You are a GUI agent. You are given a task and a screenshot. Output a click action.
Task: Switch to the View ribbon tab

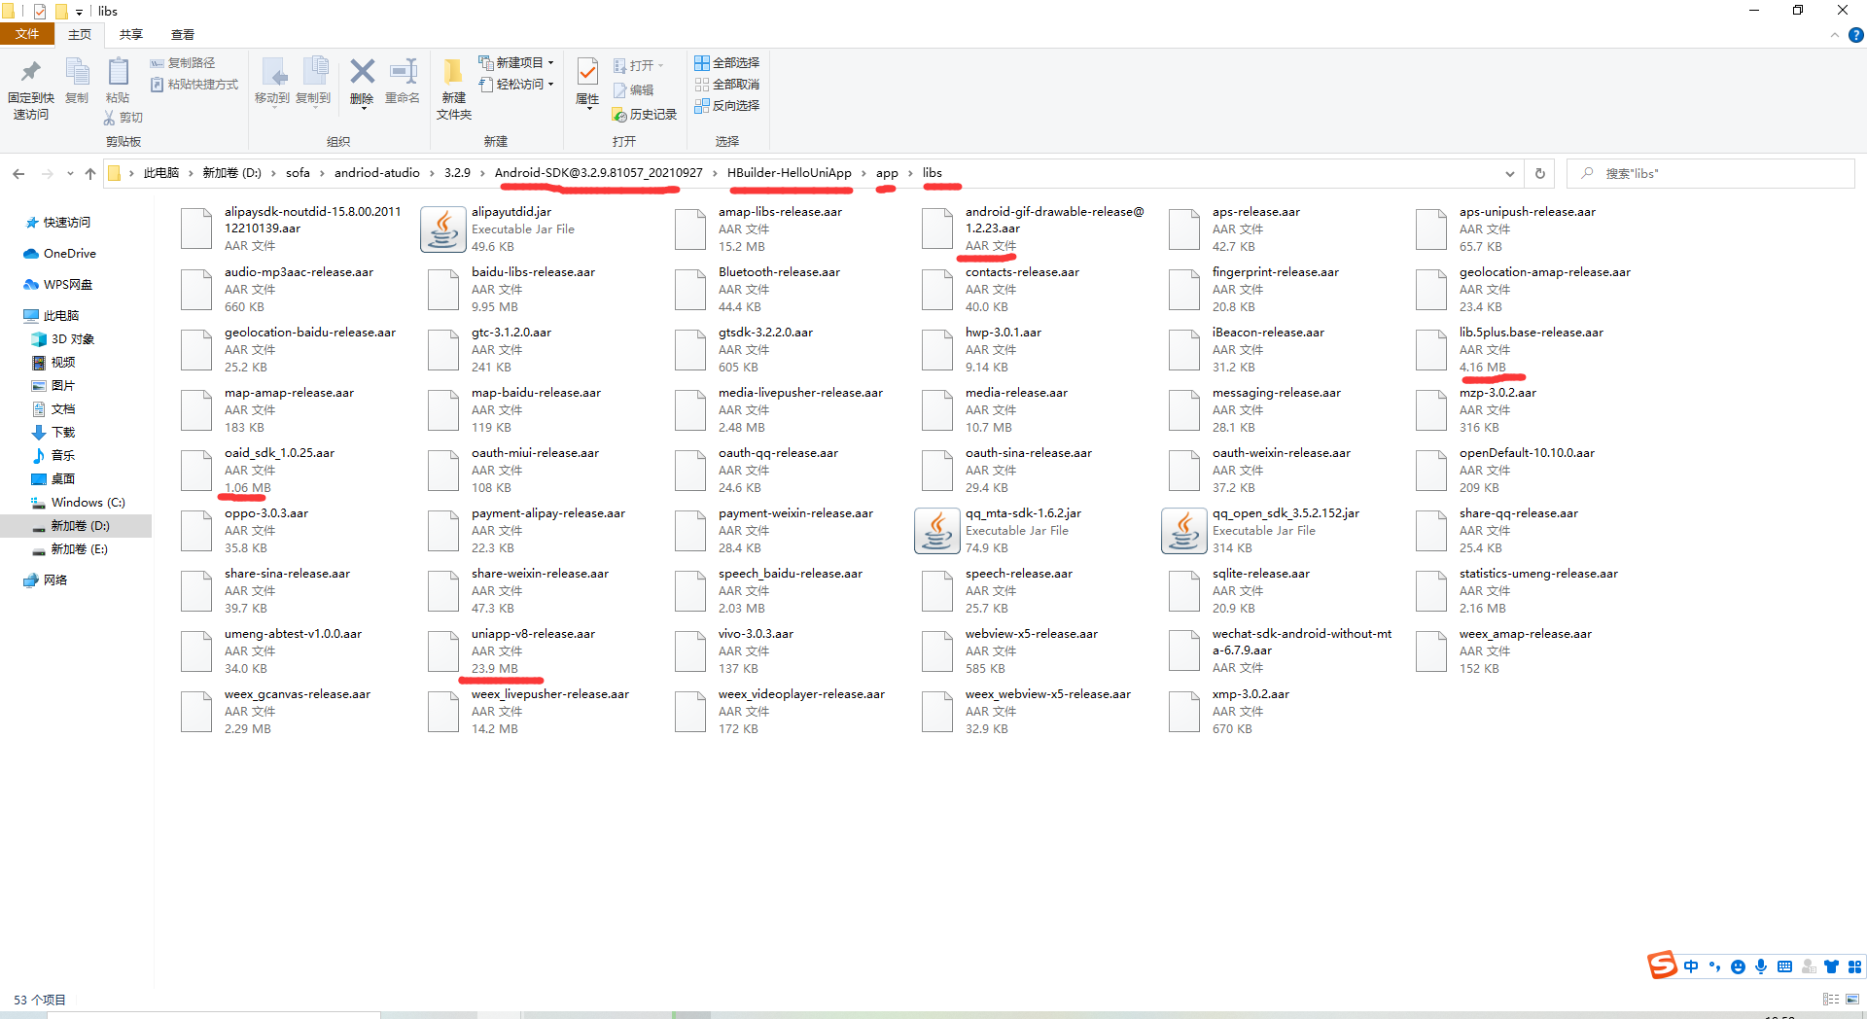[183, 35]
